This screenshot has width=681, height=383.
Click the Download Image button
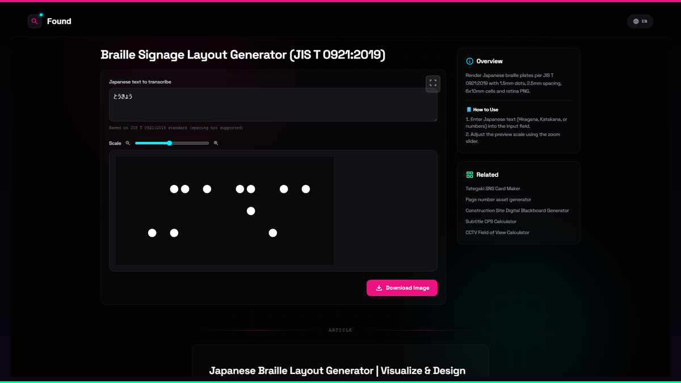[x=402, y=288]
